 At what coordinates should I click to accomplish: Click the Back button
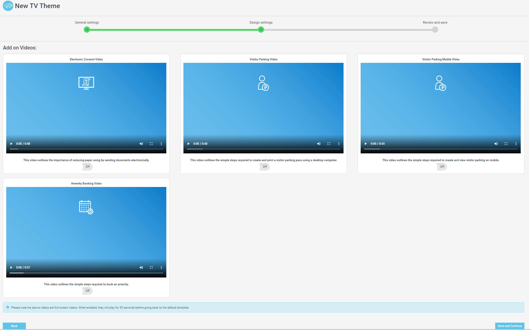coord(14,326)
